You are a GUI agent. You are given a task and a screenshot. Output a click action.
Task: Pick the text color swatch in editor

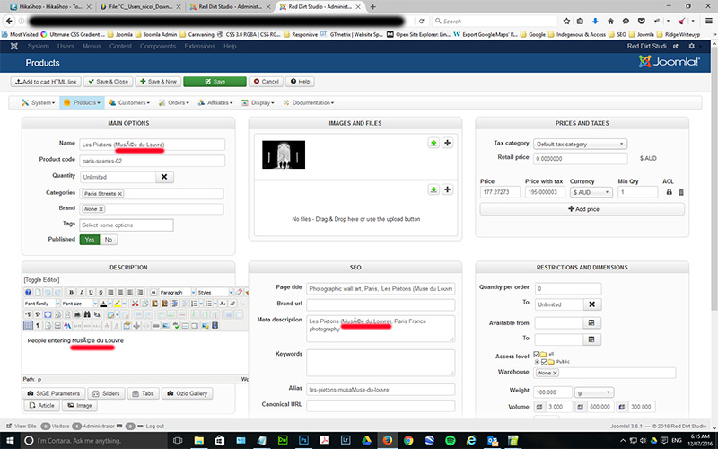[103, 304]
